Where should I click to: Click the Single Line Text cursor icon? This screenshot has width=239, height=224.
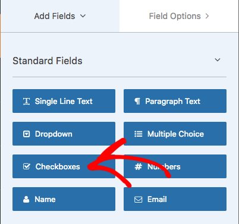click(26, 102)
